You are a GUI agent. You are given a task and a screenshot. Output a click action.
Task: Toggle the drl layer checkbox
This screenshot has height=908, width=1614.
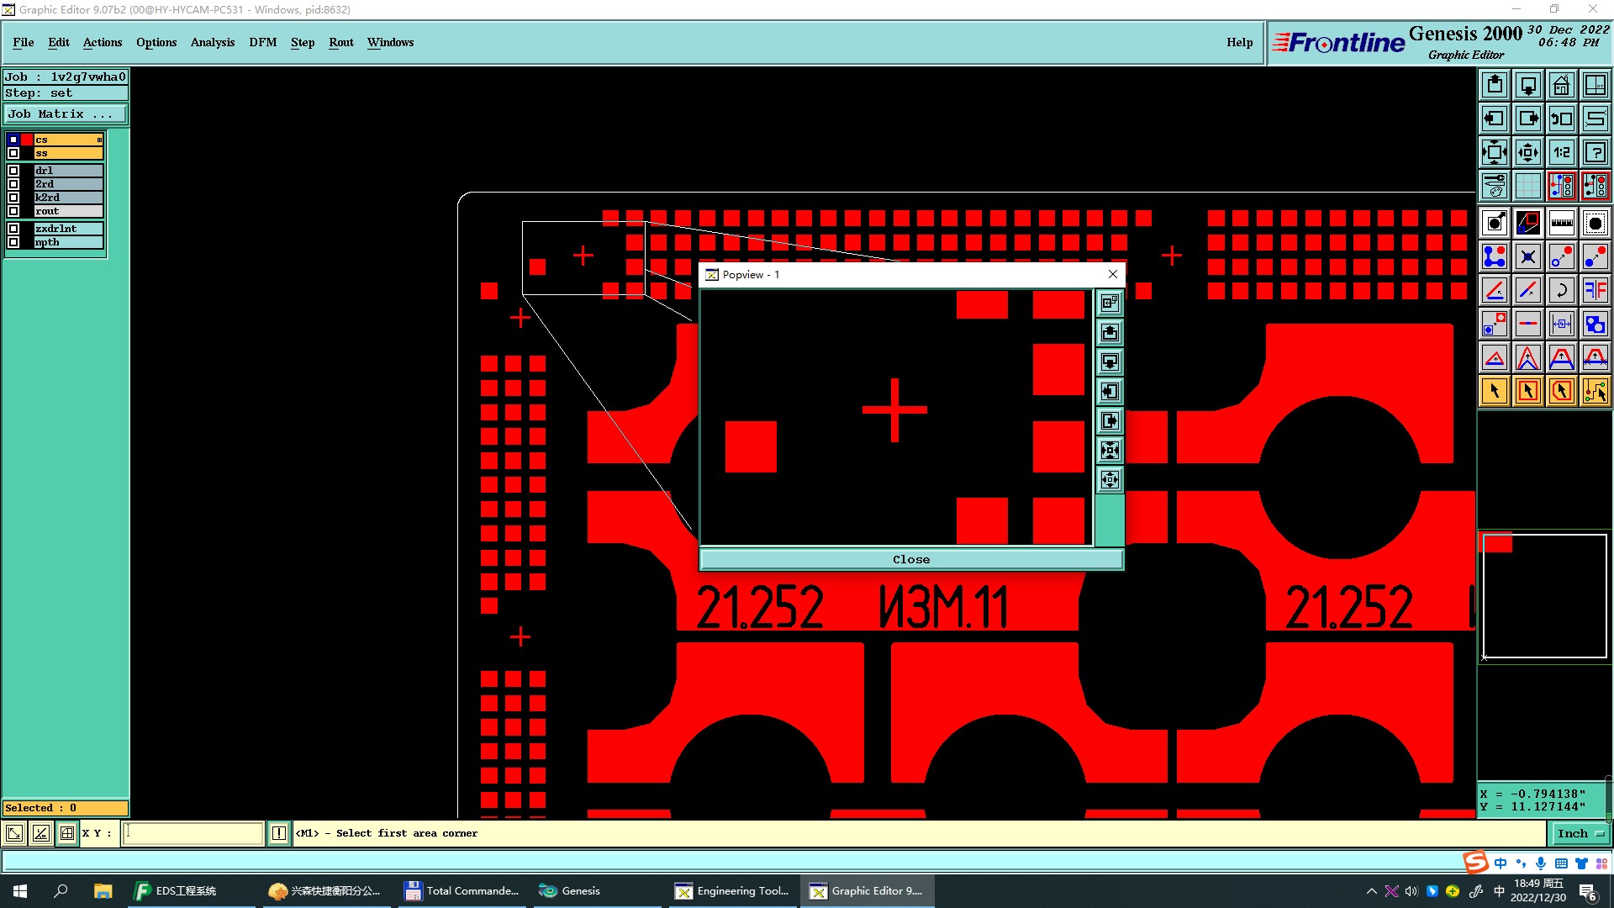click(13, 171)
